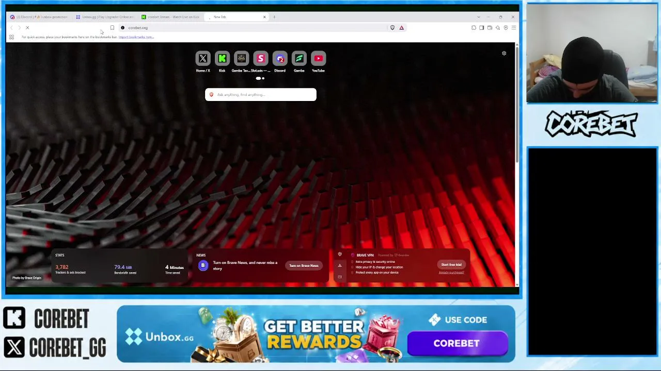Viewport: 661px width, 371px height.
Task: Click Import bookmarks now link
Action: (136, 37)
